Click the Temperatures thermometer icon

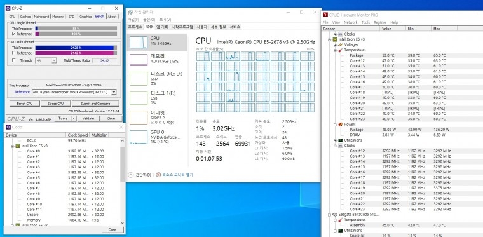tap(341, 50)
